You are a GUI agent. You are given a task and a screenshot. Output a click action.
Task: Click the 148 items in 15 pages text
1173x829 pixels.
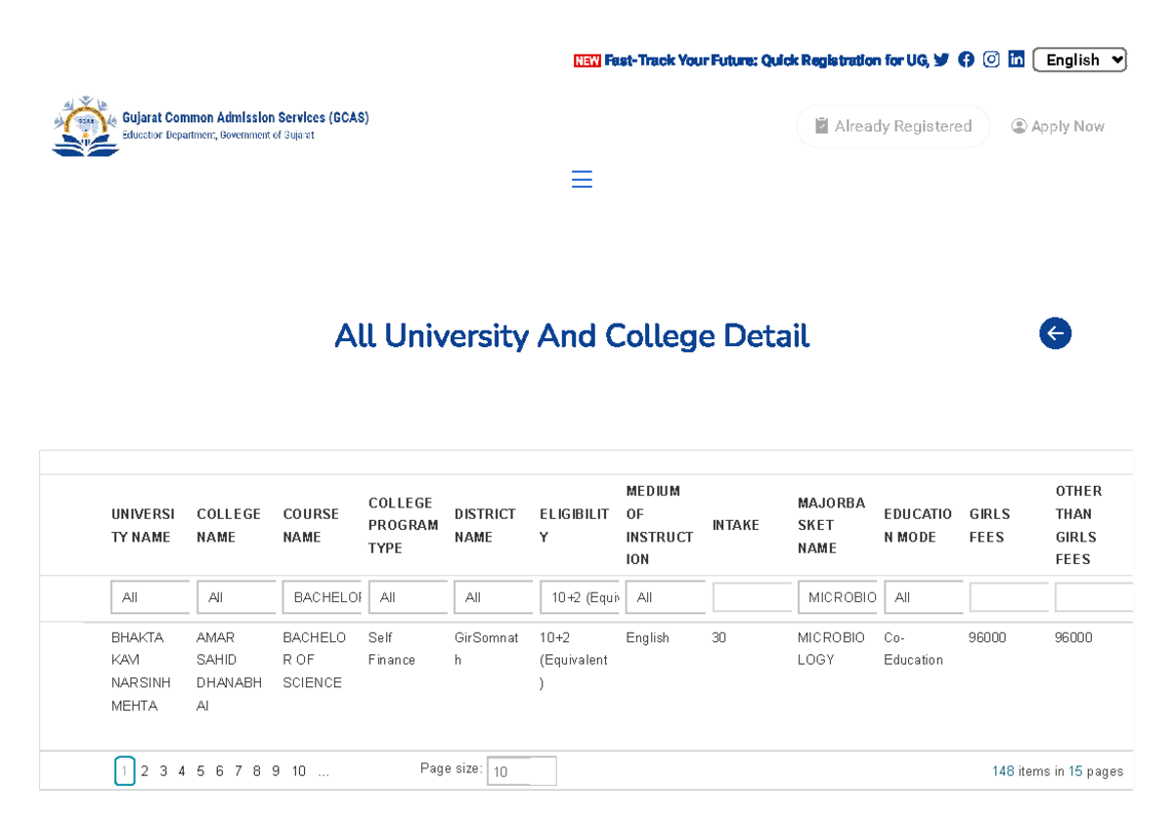(1058, 771)
